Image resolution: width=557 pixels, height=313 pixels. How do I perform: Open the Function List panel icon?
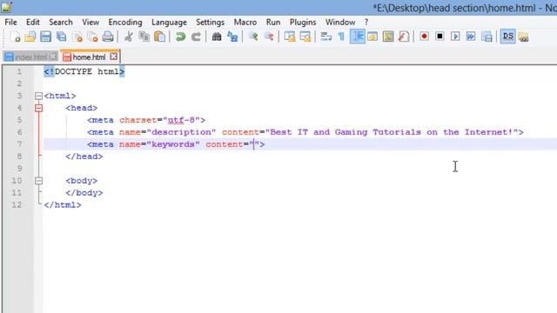tap(404, 37)
